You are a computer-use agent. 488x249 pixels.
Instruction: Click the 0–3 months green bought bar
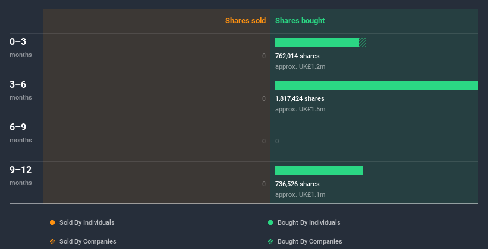317,43
